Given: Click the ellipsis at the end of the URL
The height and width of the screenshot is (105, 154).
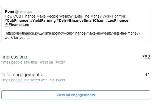Looking at the screenshot, I should pos(28,38).
